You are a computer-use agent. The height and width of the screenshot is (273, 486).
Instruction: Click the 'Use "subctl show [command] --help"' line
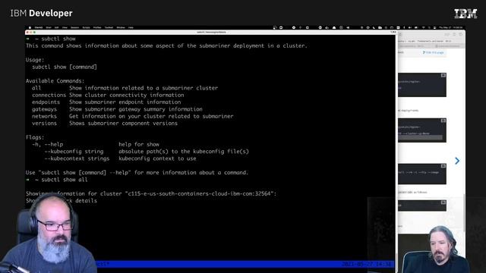(137, 173)
